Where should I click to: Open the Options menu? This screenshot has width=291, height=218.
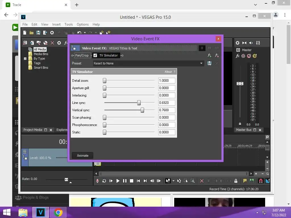coord(83,24)
